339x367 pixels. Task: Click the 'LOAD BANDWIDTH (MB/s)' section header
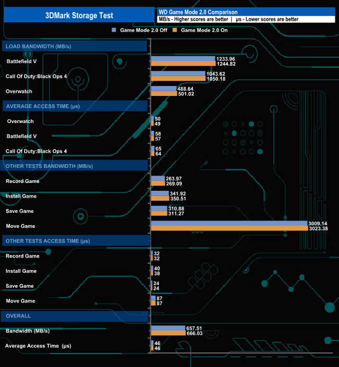(x=75, y=46)
